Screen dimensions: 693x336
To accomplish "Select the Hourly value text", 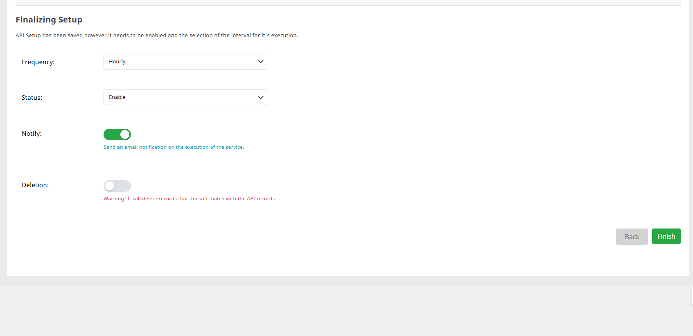I will coord(117,62).
